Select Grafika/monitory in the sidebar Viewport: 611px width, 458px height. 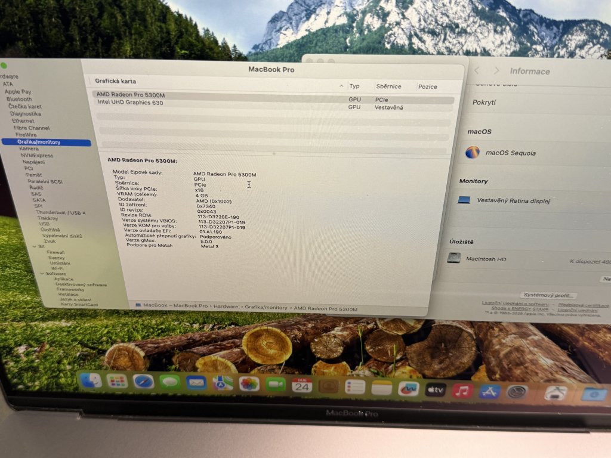click(x=47, y=142)
